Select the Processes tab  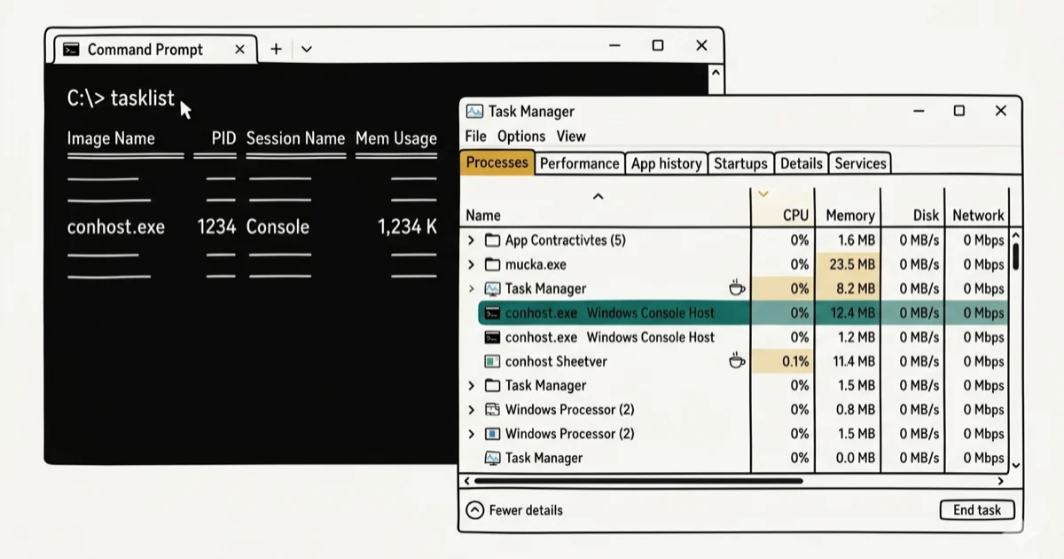point(497,162)
